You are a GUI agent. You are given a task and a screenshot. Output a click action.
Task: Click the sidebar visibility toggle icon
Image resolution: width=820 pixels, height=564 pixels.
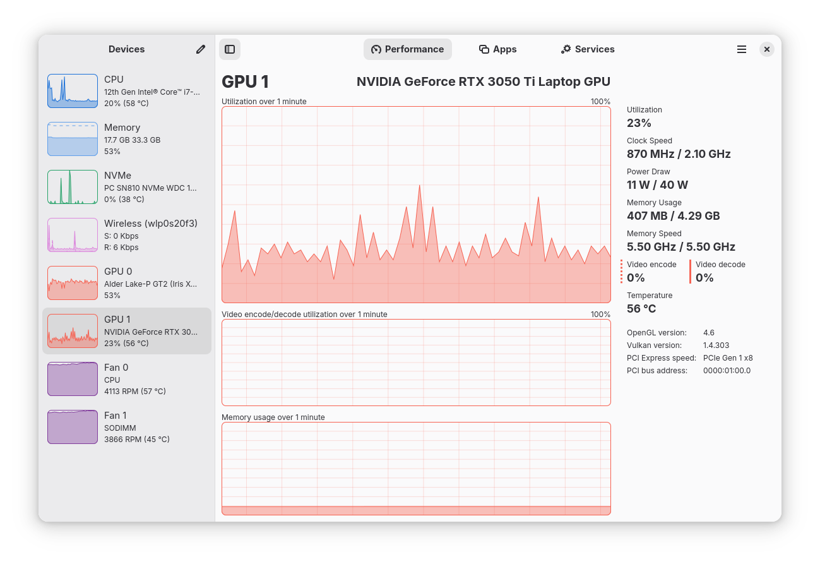coord(230,49)
